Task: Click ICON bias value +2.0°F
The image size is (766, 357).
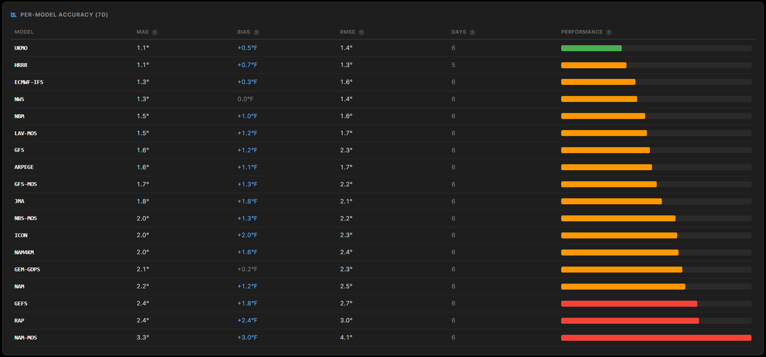Action: 248,235
